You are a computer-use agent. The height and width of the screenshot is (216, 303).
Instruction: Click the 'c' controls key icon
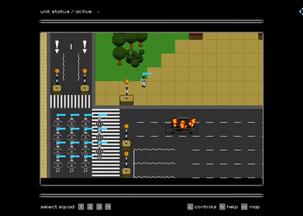[190, 207]
